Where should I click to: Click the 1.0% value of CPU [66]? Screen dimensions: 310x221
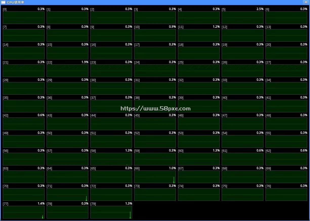172,168
